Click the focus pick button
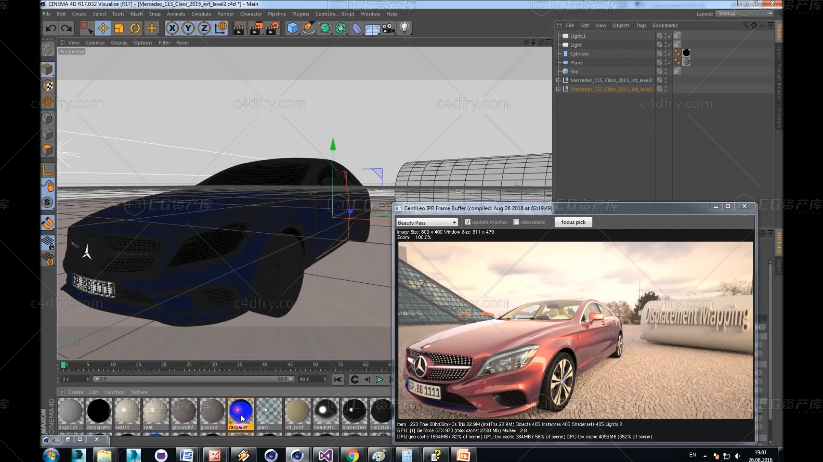This screenshot has width=823, height=462. coord(573,222)
